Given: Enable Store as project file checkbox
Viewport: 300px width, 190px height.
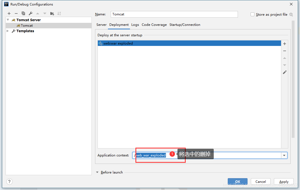Looking at the screenshot, I should click(252, 14).
